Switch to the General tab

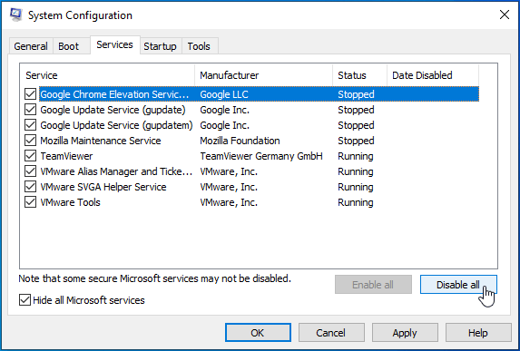click(31, 46)
